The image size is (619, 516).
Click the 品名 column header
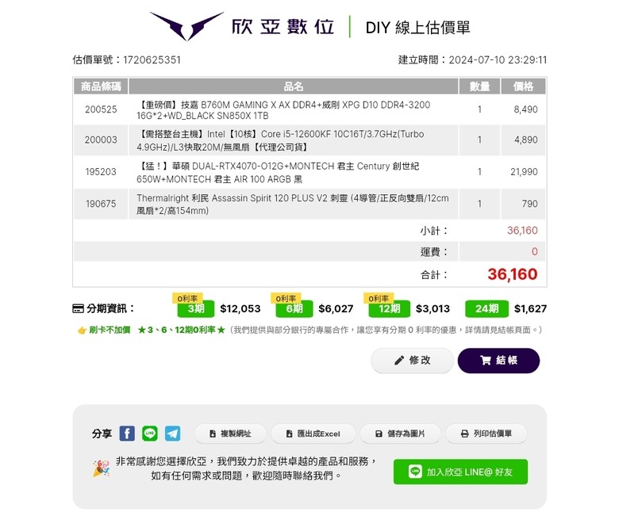click(x=294, y=86)
